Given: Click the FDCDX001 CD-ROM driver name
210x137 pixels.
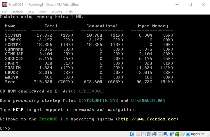Looking at the screenshot, I should 92,91.
